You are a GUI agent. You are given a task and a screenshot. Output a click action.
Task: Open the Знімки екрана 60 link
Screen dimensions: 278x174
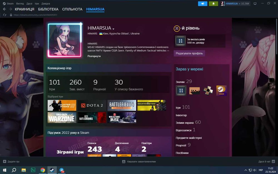[x=188, y=122]
